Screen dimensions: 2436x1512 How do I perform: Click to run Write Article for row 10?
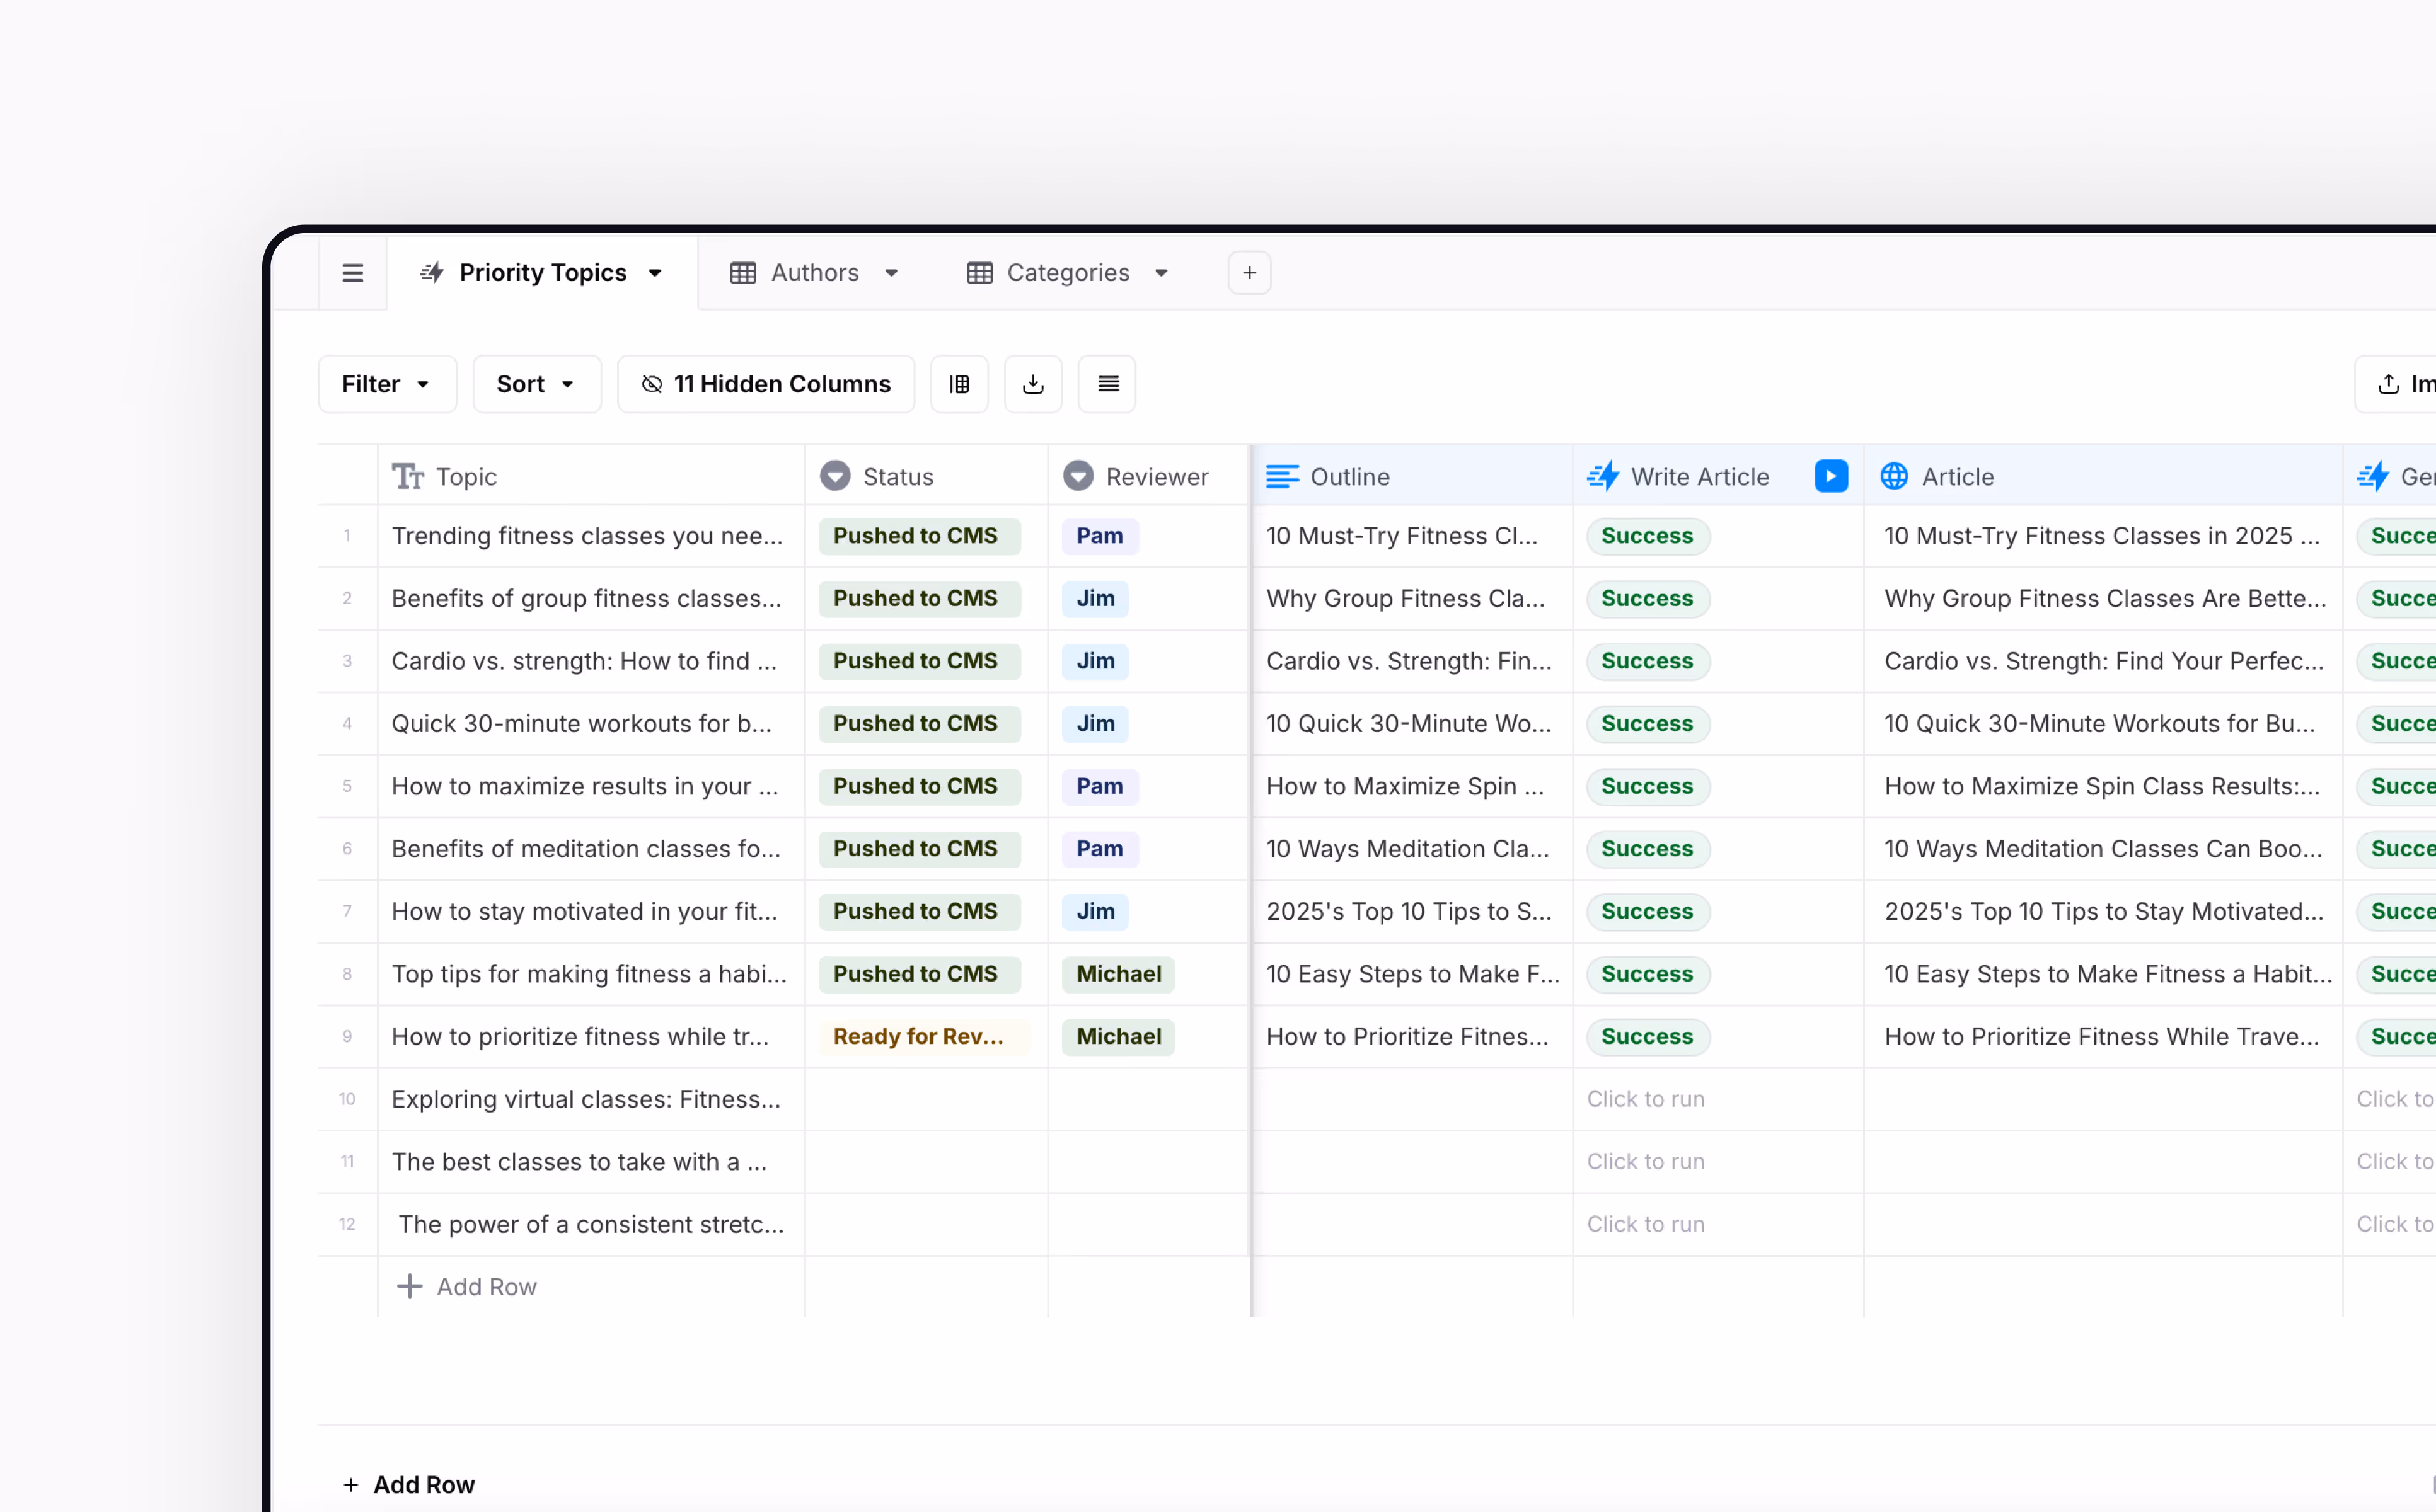(1646, 1099)
